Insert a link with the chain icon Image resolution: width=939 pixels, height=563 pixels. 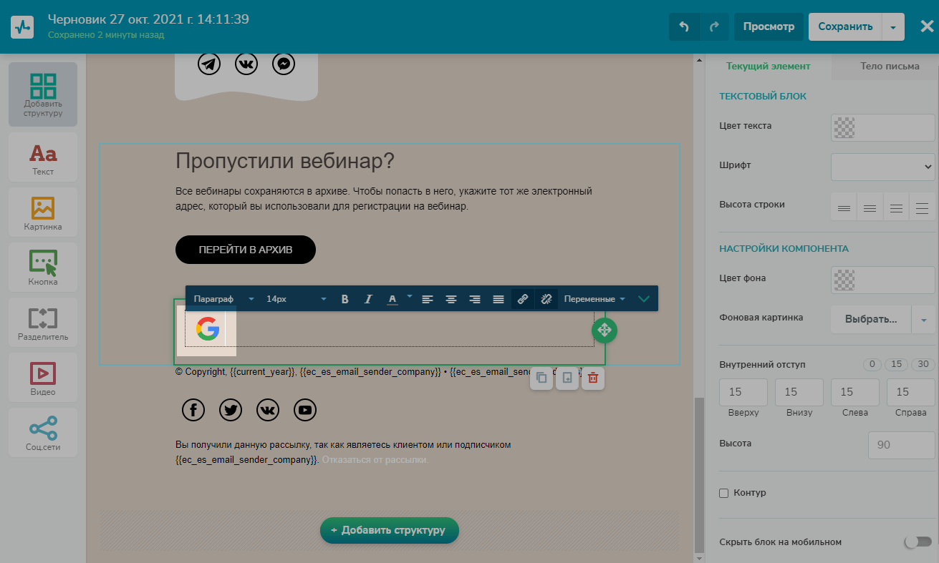pyautogui.click(x=523, y=299)
